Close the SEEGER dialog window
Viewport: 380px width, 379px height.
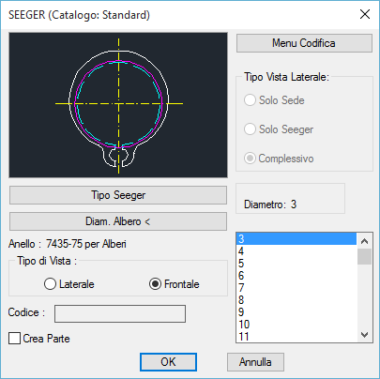coord(365,14)
